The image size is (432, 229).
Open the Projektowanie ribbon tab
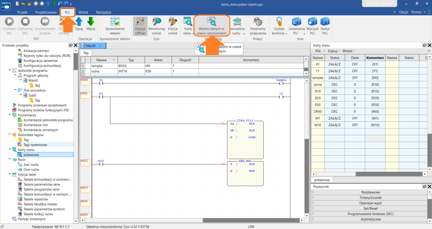46,12
